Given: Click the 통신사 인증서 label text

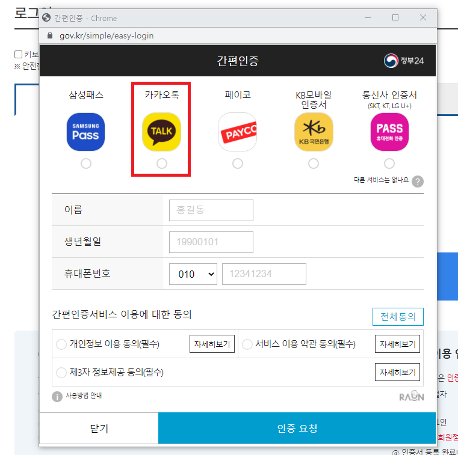Looking at the screenshot, I should (x=389, y=95).
